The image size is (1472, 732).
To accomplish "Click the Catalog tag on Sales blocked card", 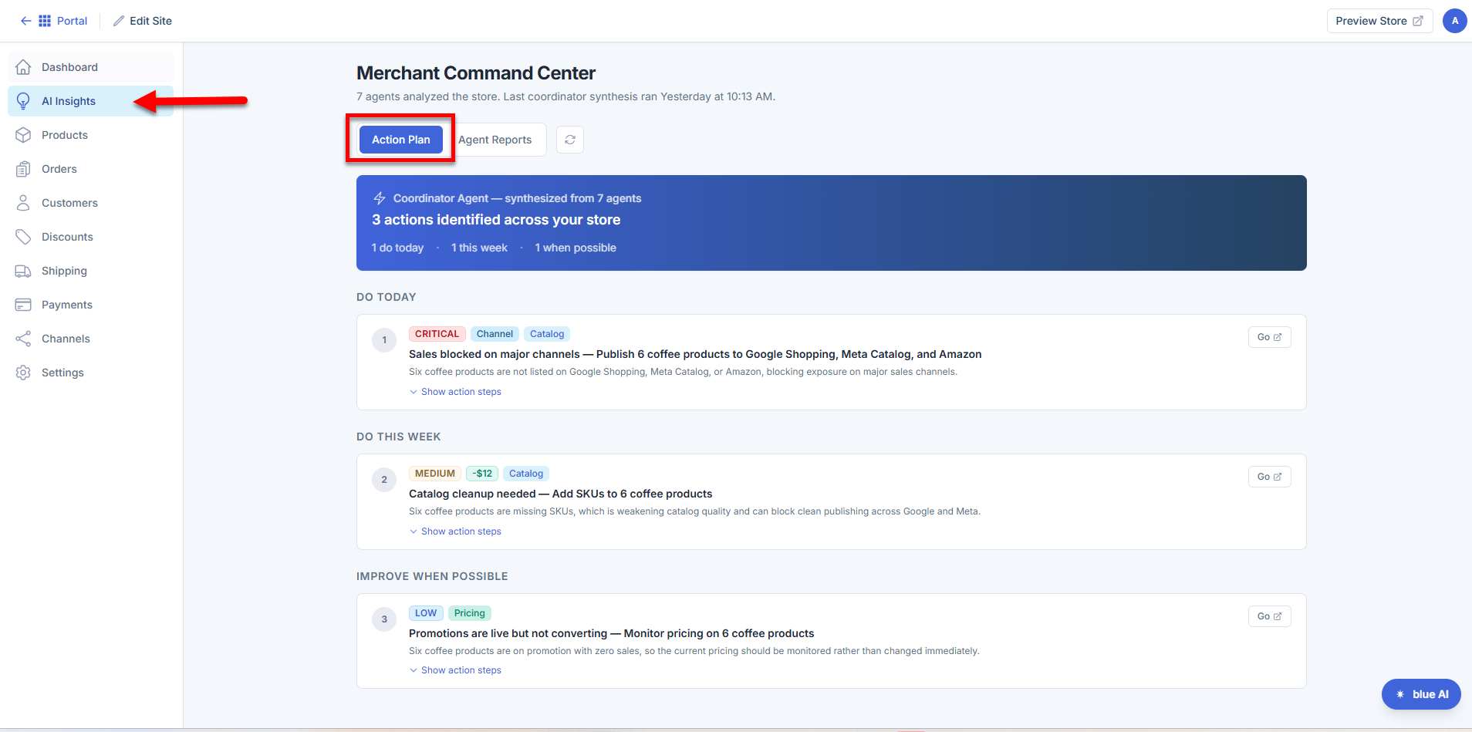I will coord(547,334).
